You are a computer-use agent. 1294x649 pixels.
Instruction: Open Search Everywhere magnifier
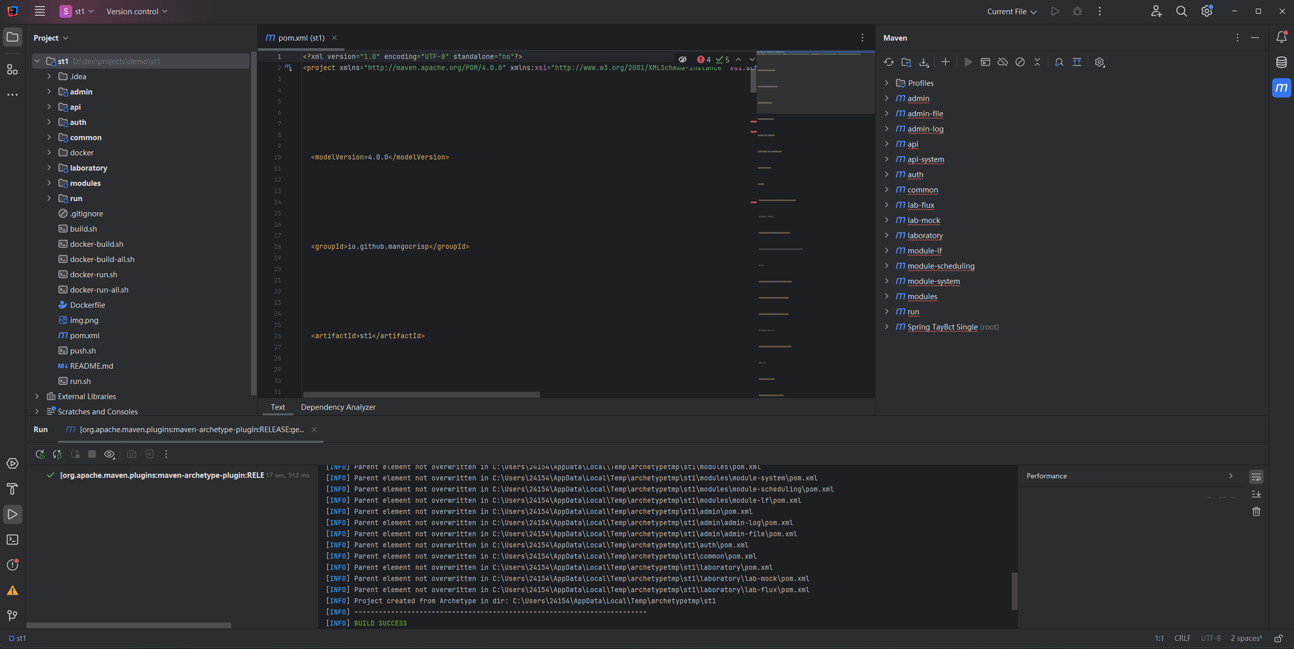[x=1181, y=11]
